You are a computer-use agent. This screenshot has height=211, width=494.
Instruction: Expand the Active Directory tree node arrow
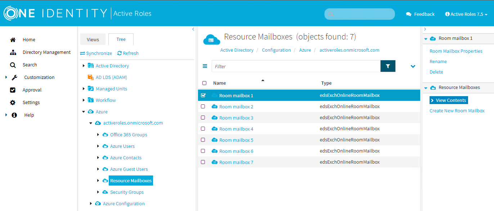coord(84,66)
